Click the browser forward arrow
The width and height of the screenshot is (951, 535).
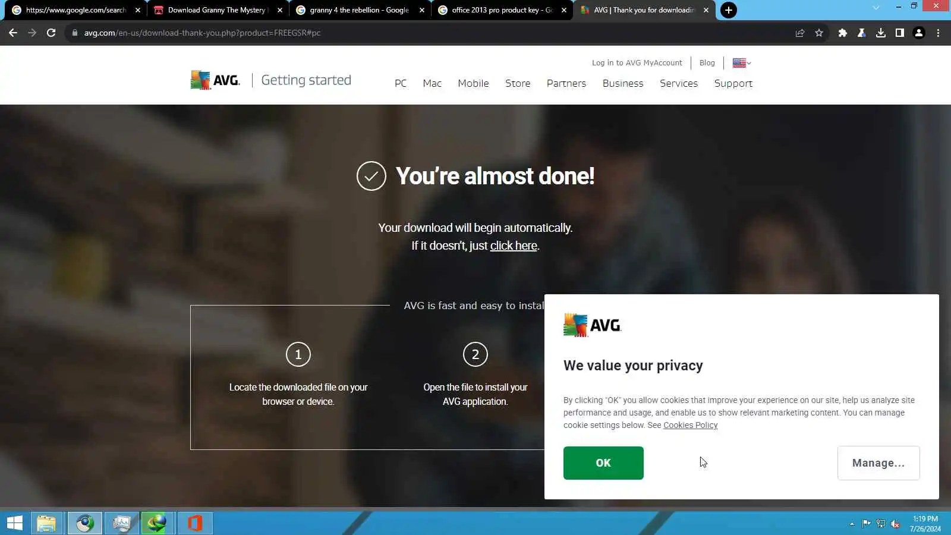(x=32, y=33)
